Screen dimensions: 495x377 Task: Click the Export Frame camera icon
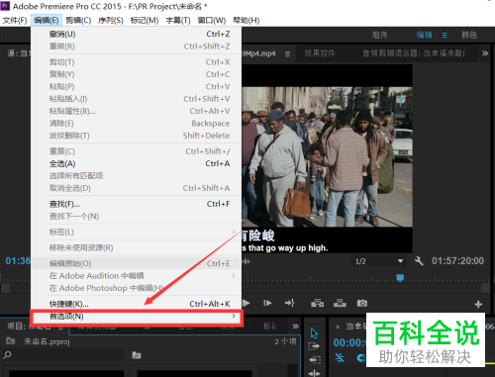(361, 303)
